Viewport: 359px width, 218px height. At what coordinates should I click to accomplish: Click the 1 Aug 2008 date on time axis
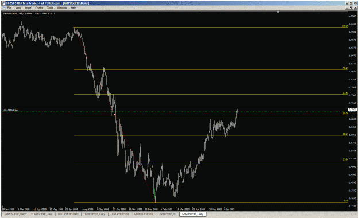[x=87, y=209]
